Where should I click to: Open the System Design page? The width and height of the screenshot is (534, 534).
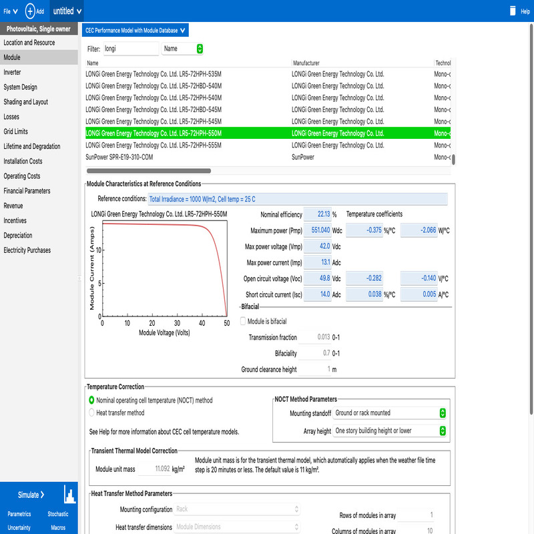(39, 87)
